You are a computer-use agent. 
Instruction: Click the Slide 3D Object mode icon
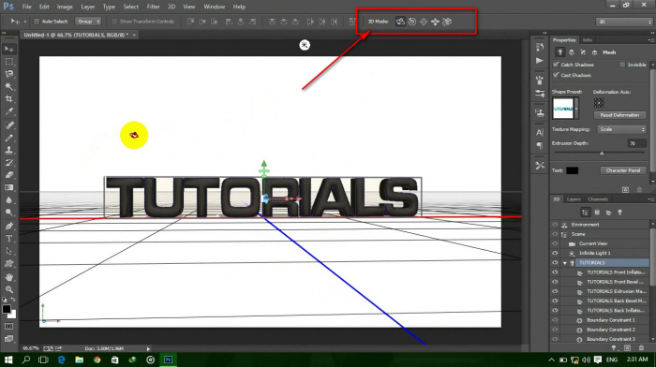coord(435,22)
